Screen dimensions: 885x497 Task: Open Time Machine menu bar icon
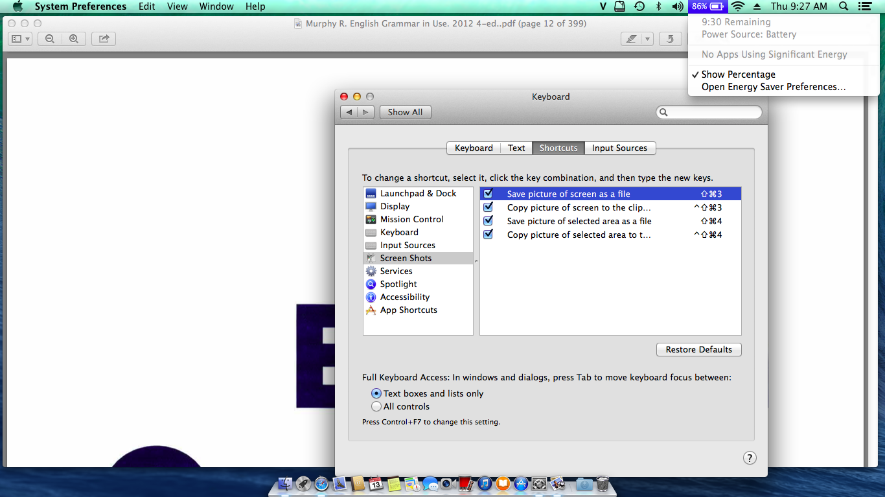[639, 6]
